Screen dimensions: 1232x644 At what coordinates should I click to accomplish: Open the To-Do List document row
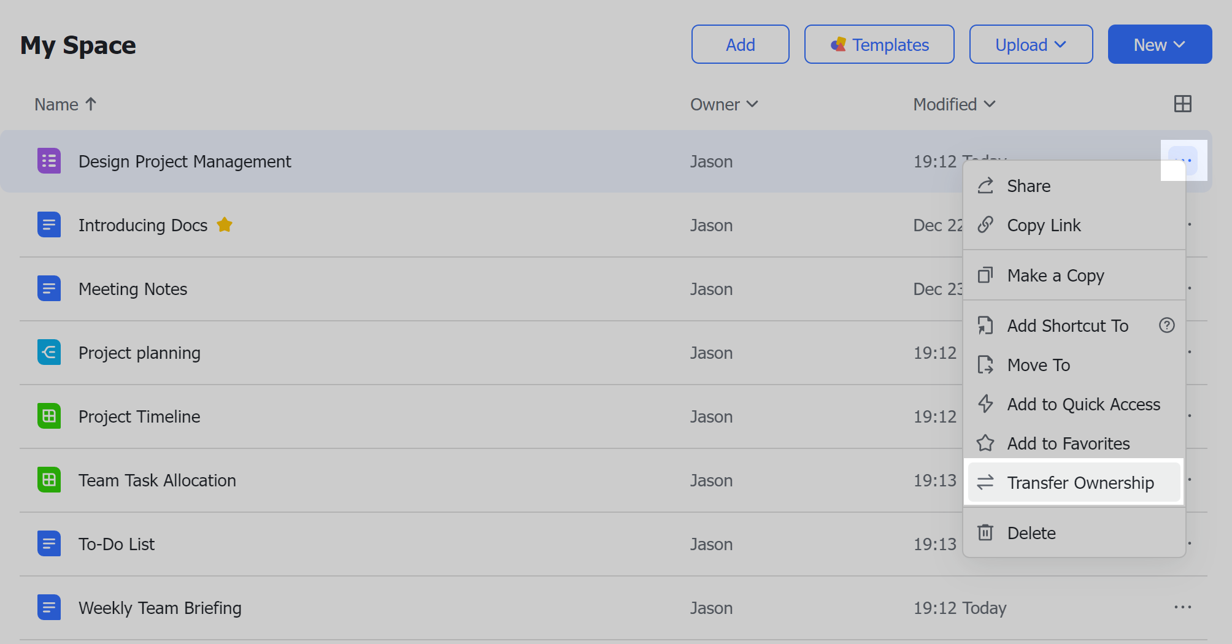click(x=117, y=544)
